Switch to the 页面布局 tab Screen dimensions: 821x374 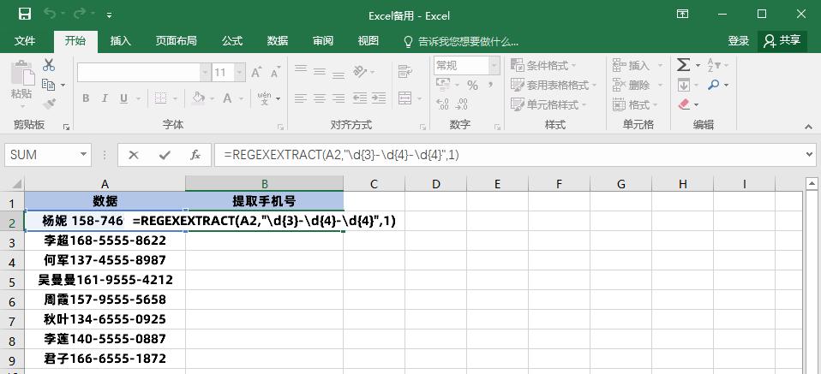[176, 41]
